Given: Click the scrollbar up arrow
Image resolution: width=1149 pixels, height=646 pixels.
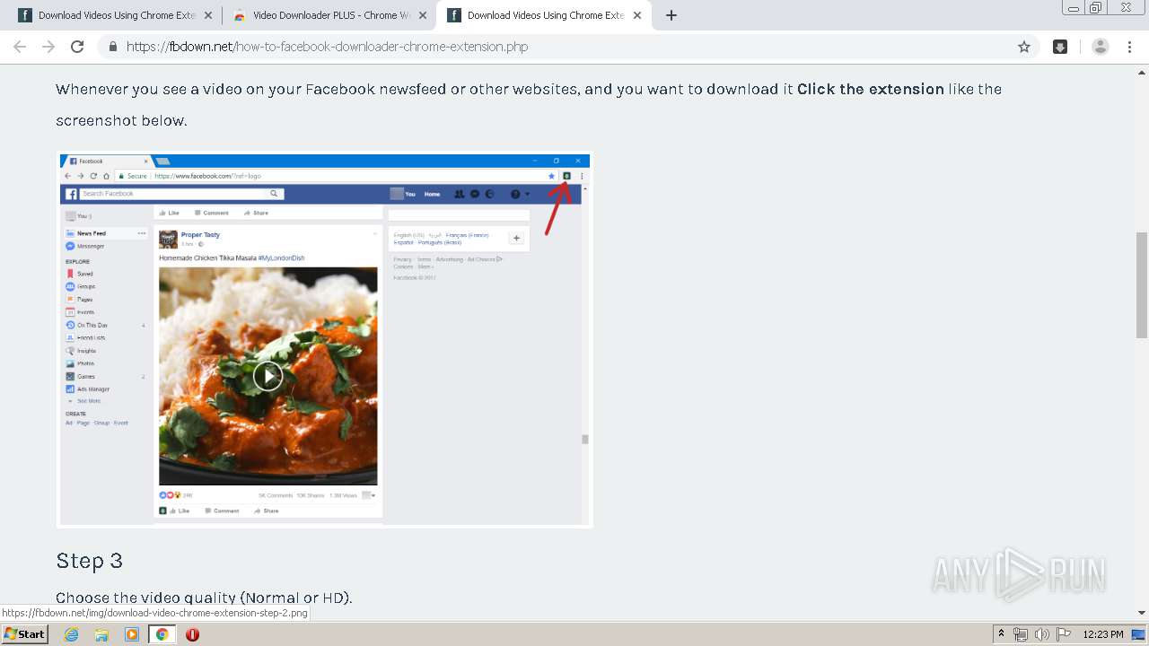Looking at the screenshot, I should tap(1142, 72).
